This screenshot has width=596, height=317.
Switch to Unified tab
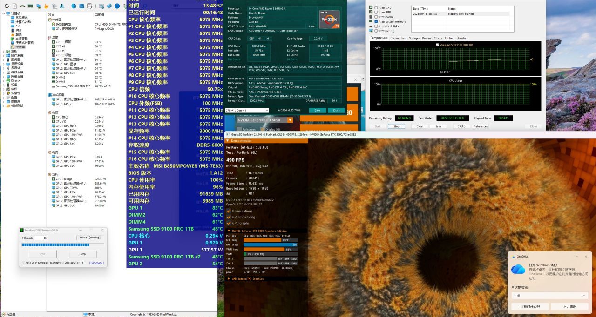coord(449,38)
